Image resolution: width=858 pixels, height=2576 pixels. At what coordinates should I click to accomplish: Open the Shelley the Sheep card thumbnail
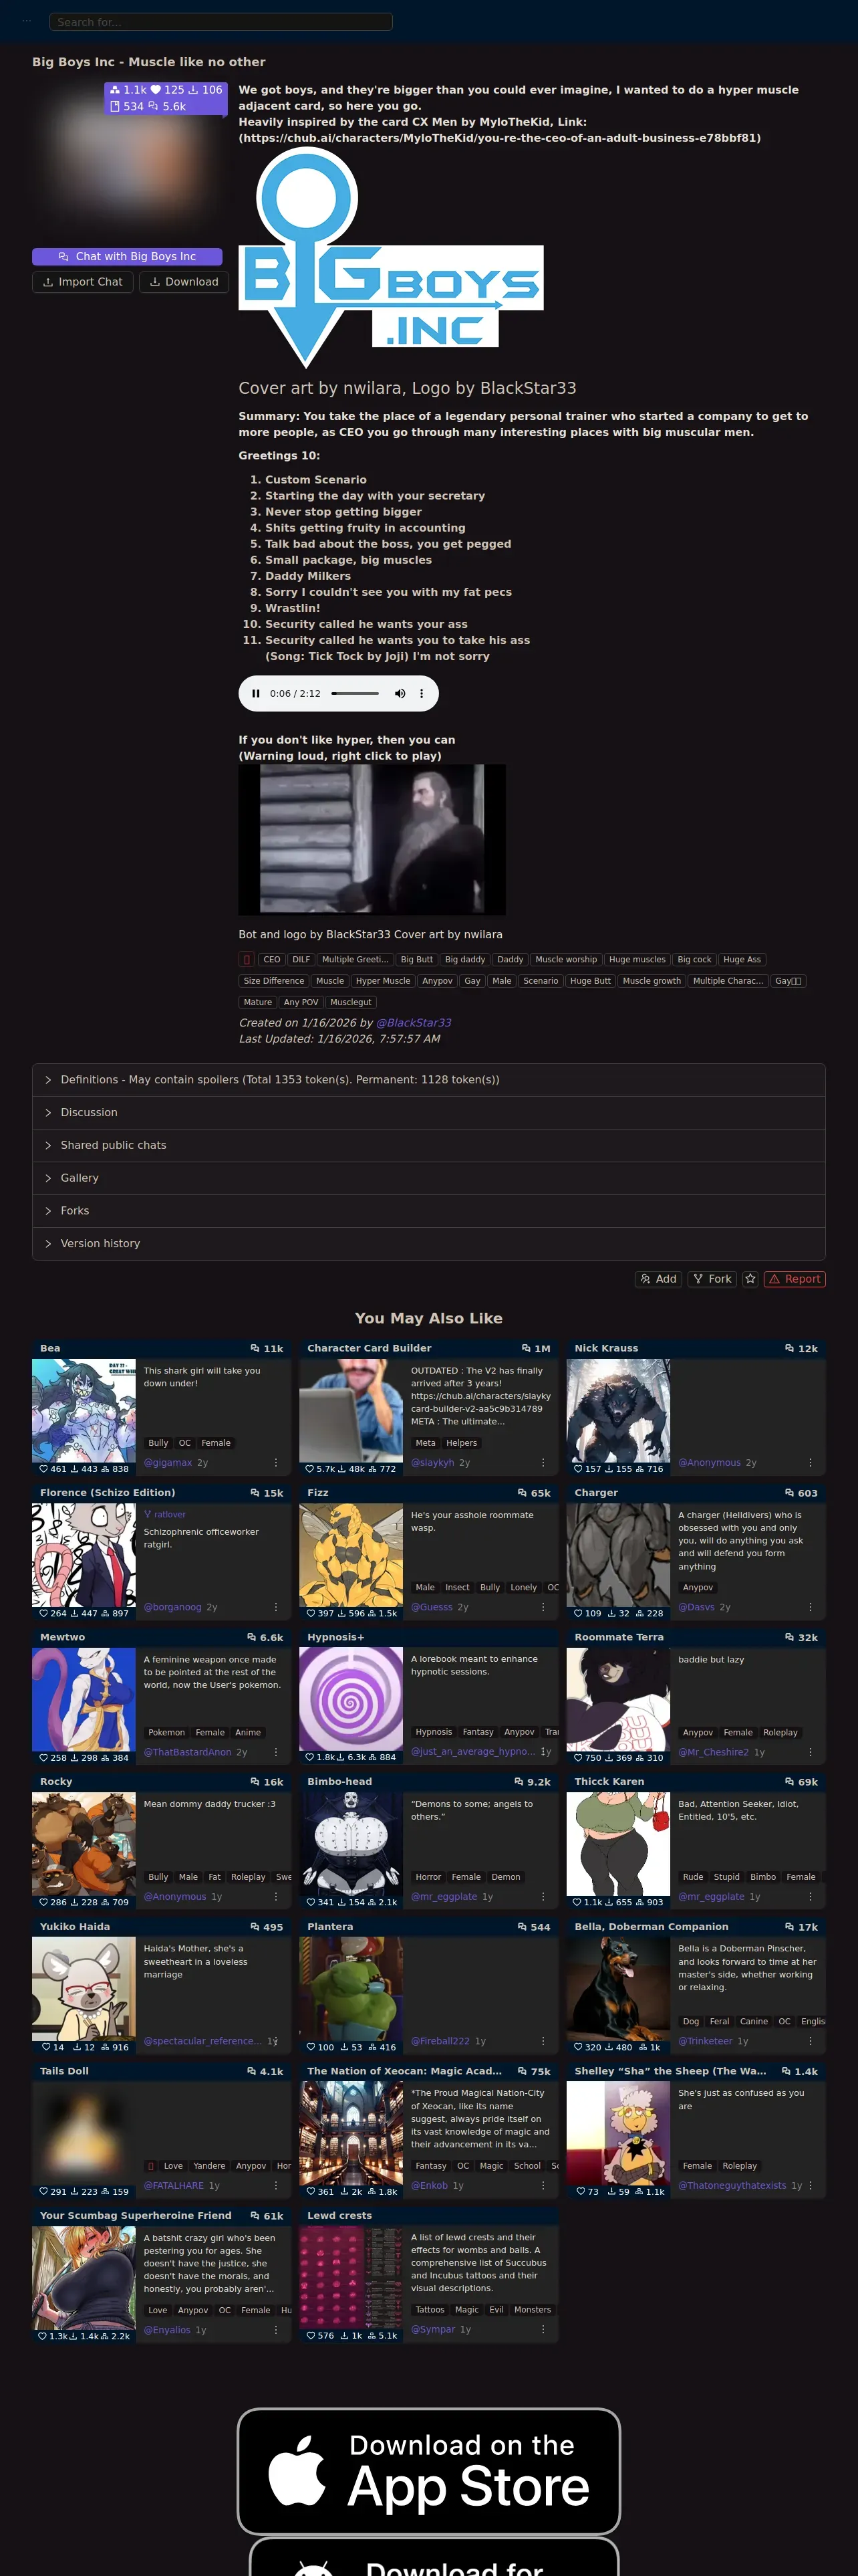pyautogui.click(x=618, y=2134)
